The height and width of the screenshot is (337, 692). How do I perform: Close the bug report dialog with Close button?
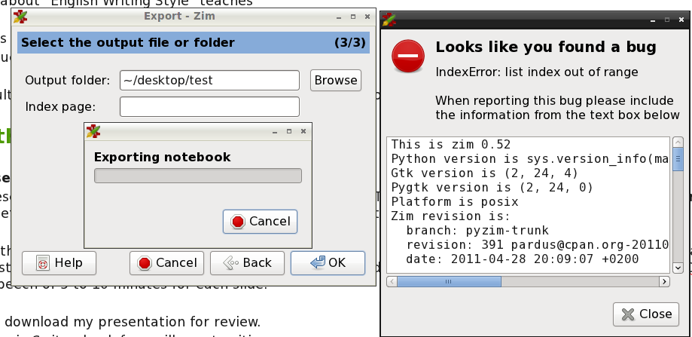click(646, 314)
